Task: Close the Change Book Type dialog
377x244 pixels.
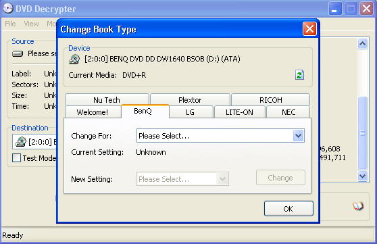Action: (x=309, y=29)
